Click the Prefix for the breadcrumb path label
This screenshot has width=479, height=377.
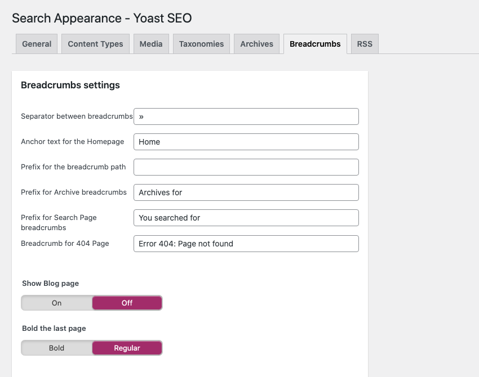(73, 167)
